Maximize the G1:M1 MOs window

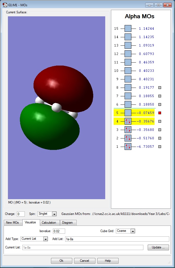coord(158,5)
